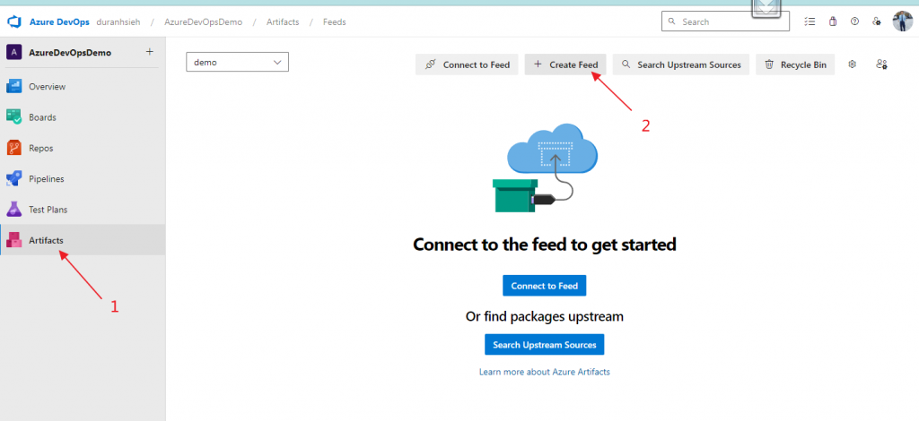Select Boards in the sidebar menu
The width and height of the screenshot is (919, 421).
pos(43,117)
